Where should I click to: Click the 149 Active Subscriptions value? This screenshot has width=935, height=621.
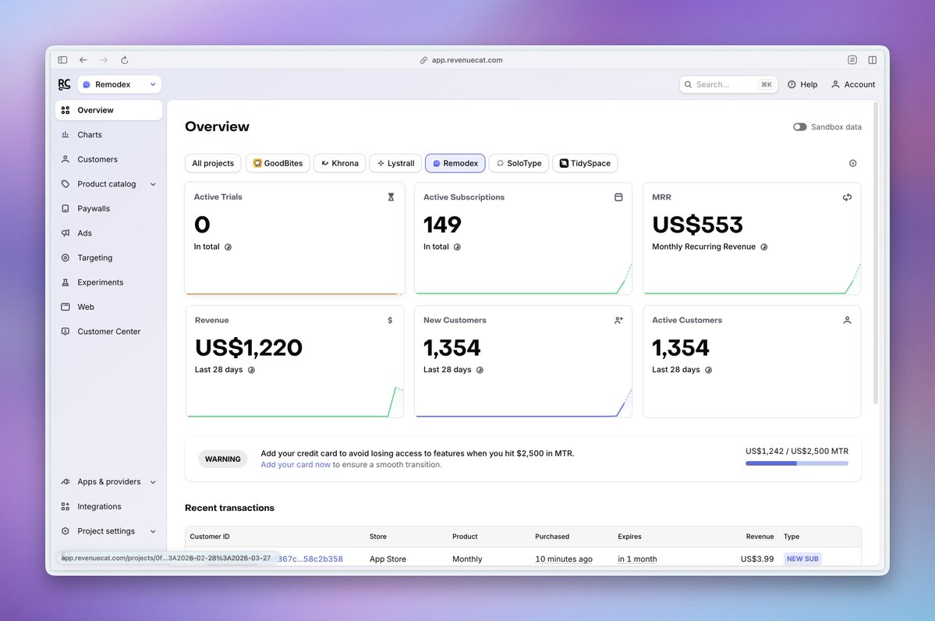click(442, 225)
